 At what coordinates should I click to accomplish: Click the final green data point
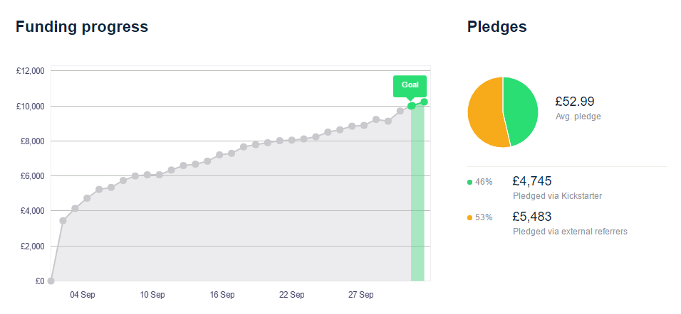click(x=424, y=102)
